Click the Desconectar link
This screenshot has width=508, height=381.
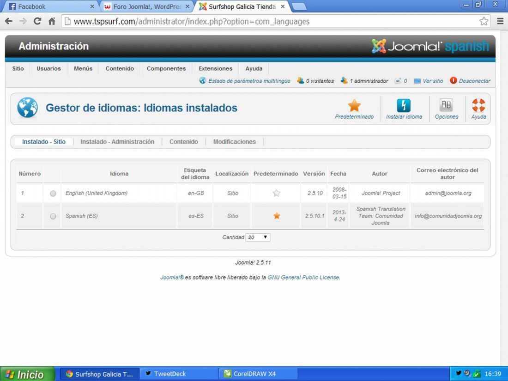(x=474, y=81)
